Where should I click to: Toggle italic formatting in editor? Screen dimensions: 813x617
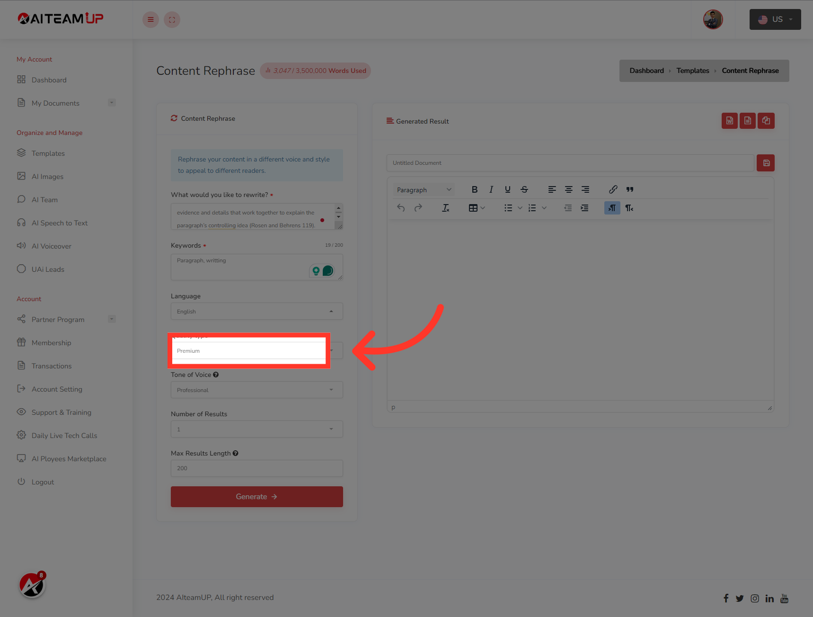pos(491,189)
